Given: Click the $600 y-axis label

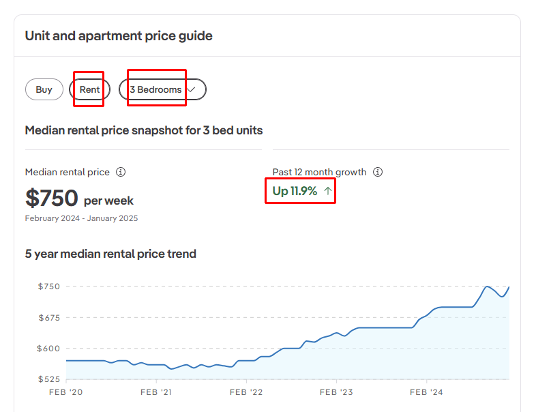Looking at the screenshot, I should tap(48, 349).
